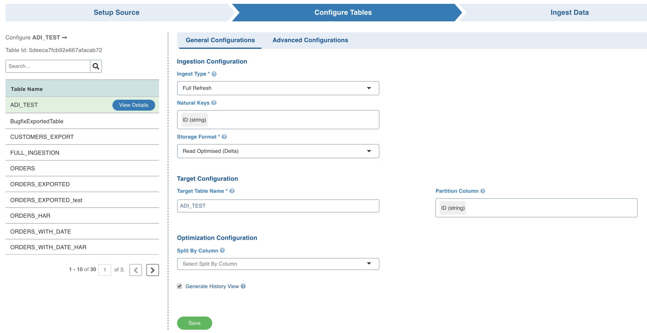
Task: Open the Ingest Type dropdown
Action: click(x=278, y=88)
